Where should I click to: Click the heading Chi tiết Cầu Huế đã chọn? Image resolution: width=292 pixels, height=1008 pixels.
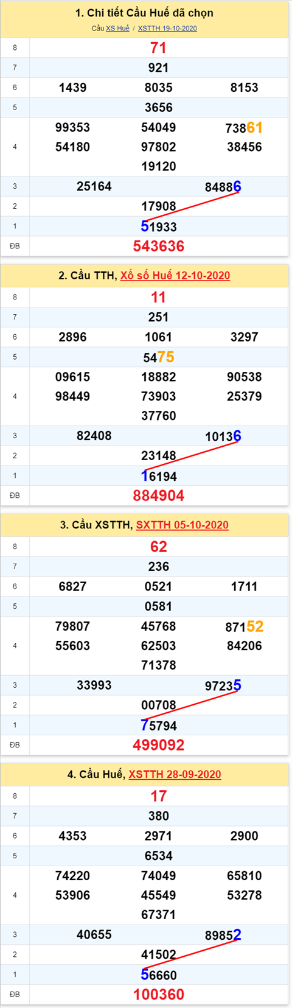[x=144, y=13]
